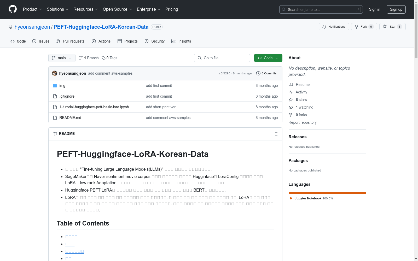The image size is (418, 261).
Task: Focus the Go to file input
Action: 222,58
